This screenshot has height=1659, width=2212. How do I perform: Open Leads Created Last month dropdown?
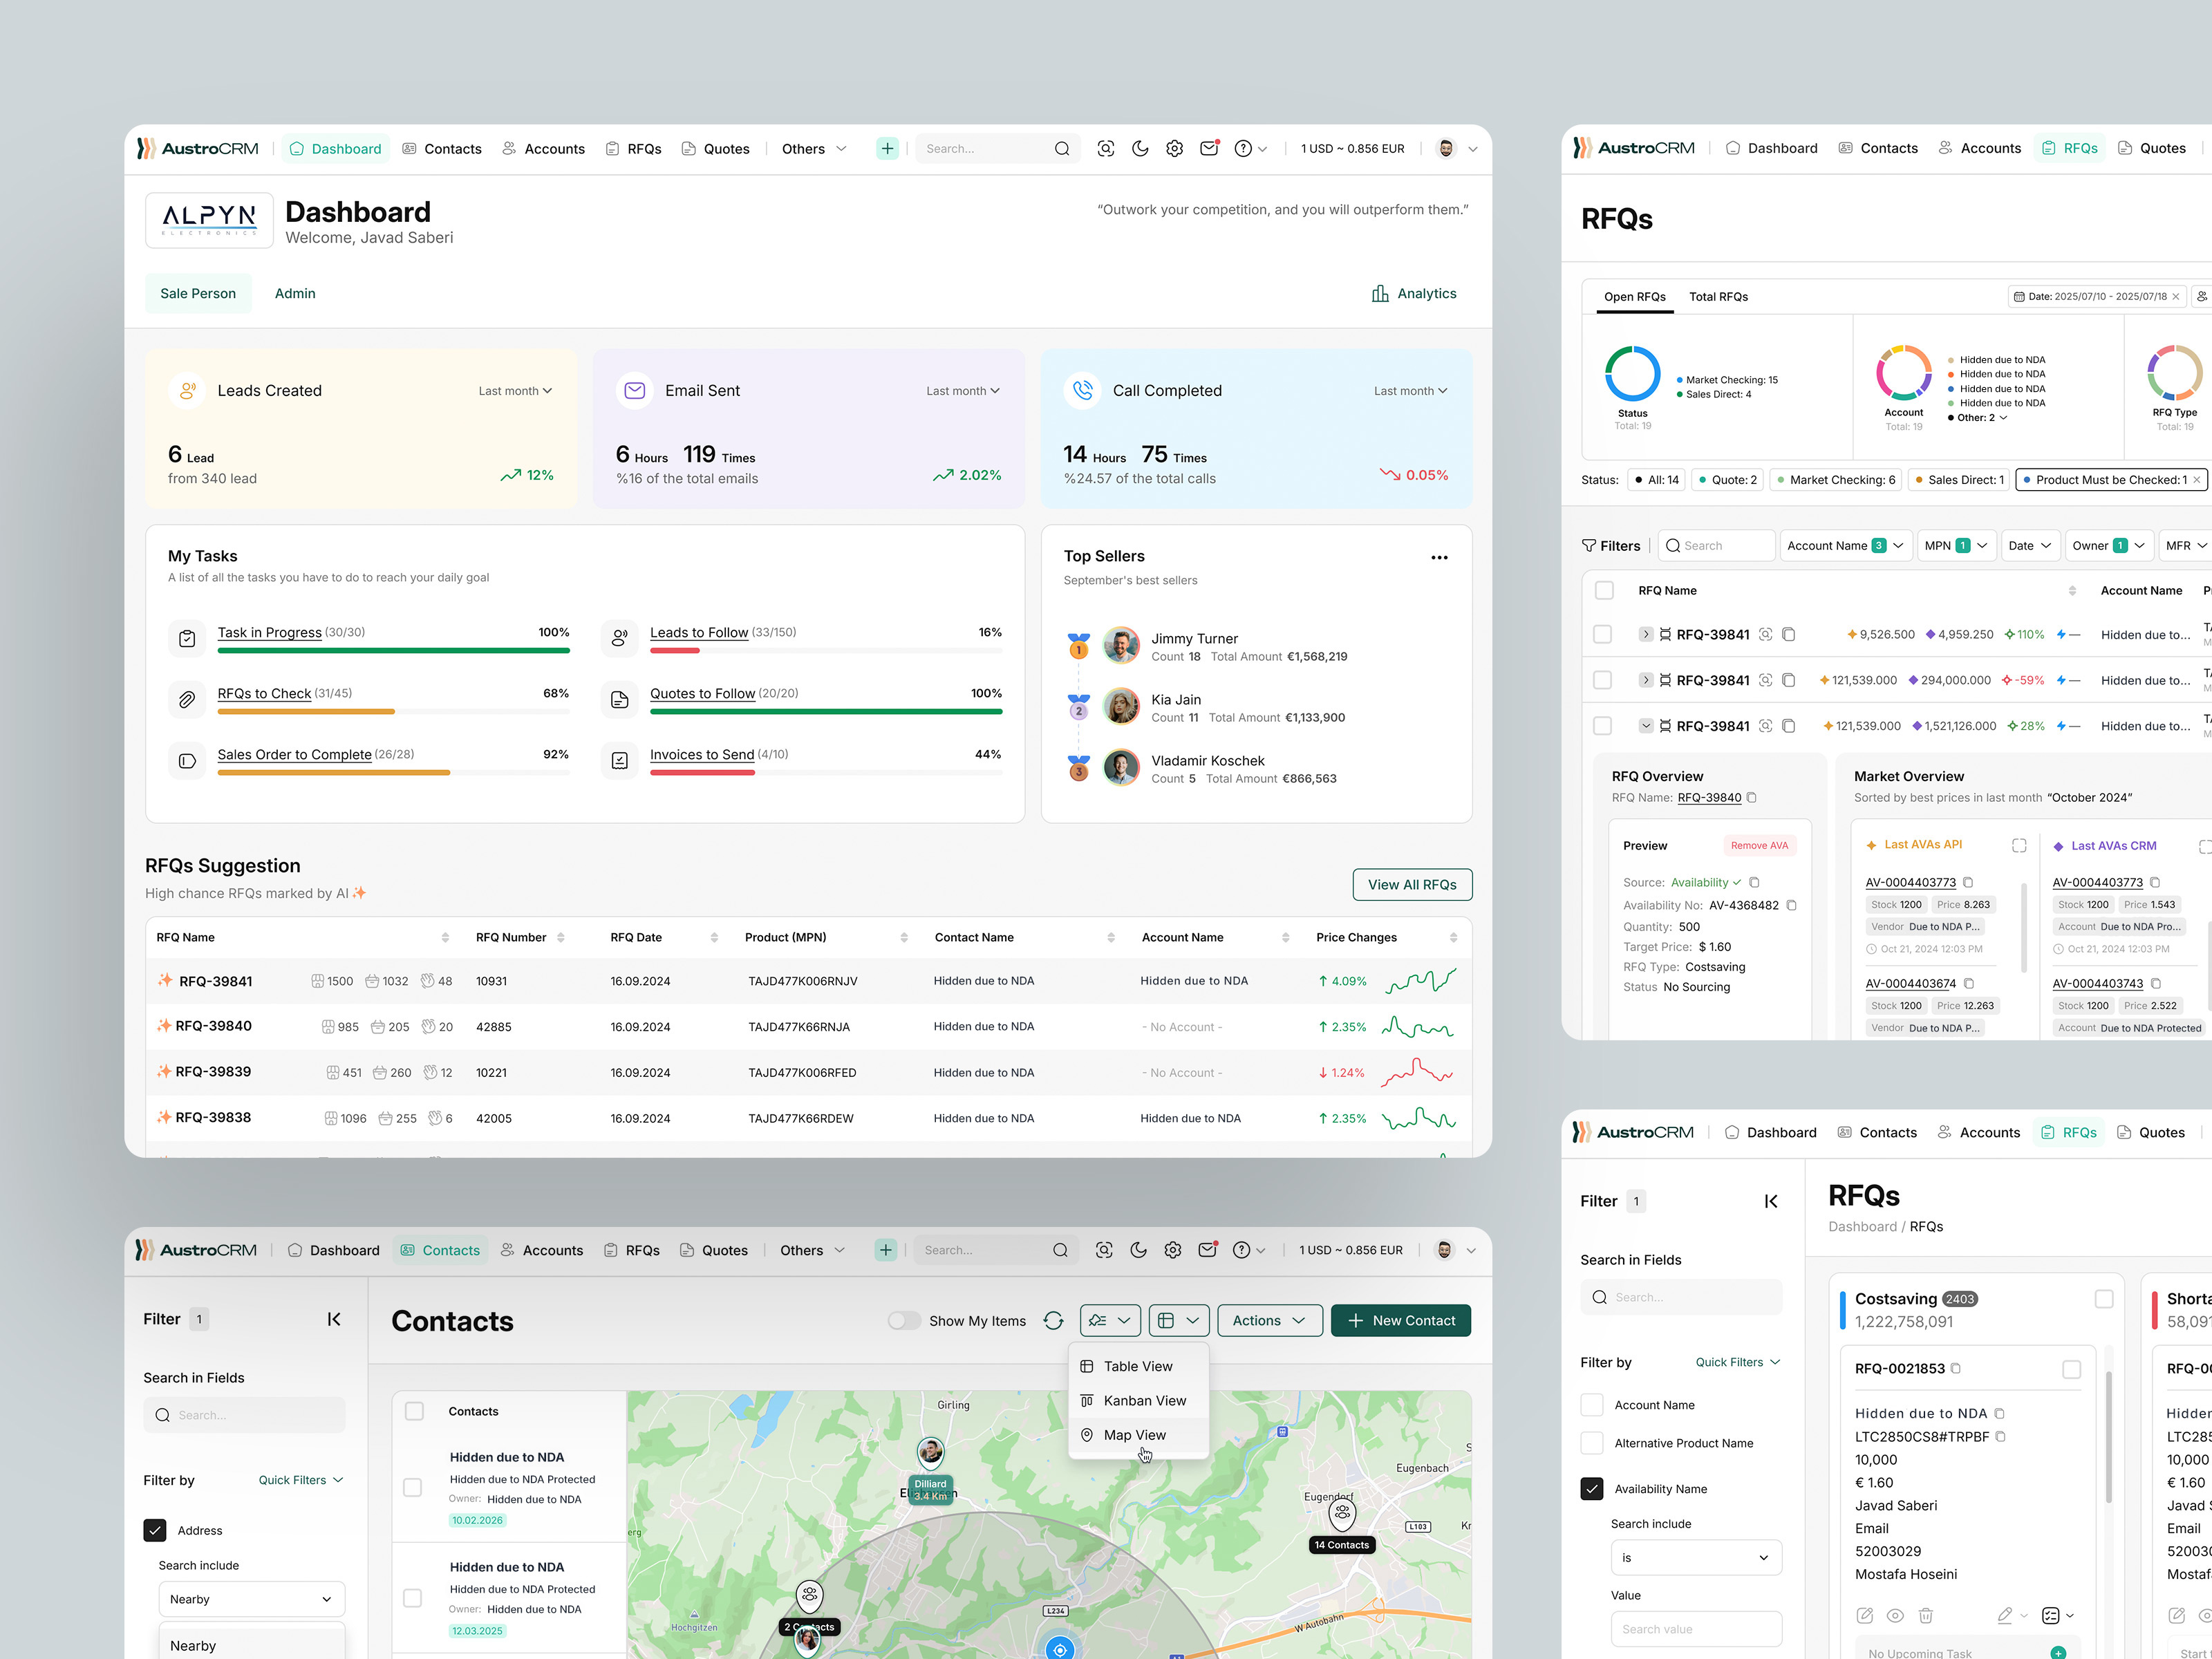[515, 391]
